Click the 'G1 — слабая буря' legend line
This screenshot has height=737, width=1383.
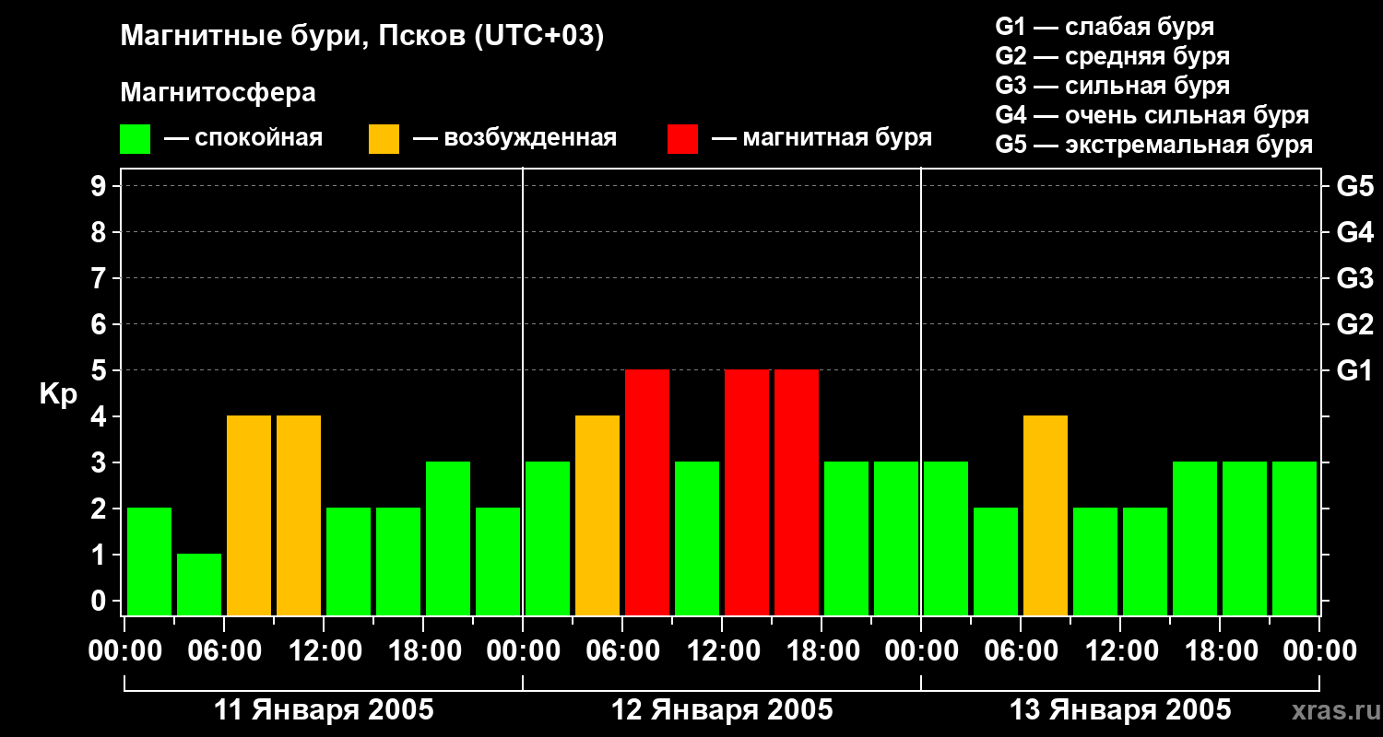[1105, 27]
